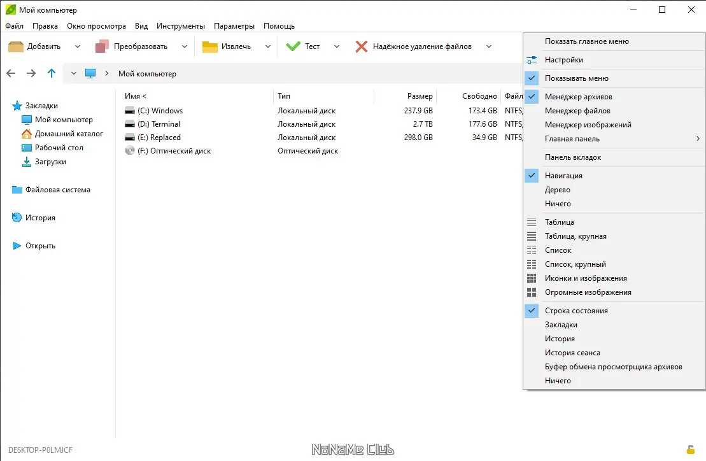Click the green Test checkmark icon
The height and width of the screenshot is (461, 706).
293,46
